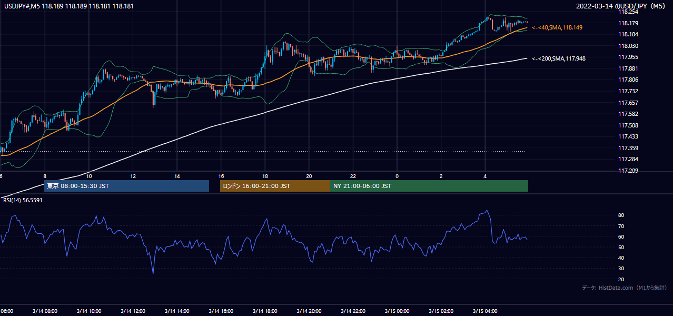Click price axis value 117.806
673x316 pixels.
tap(628, 80)
